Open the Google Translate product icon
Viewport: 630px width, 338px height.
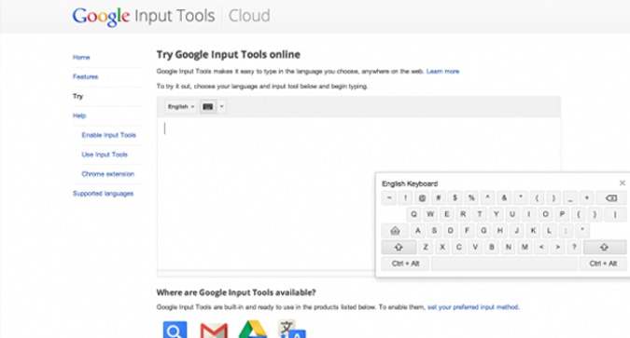point(292,330)
